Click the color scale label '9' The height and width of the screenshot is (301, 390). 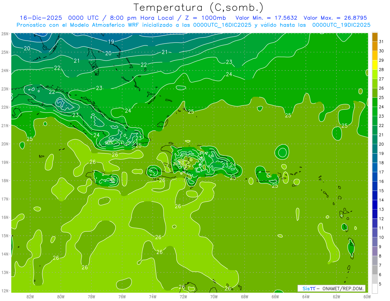click(x=380, y=247)
